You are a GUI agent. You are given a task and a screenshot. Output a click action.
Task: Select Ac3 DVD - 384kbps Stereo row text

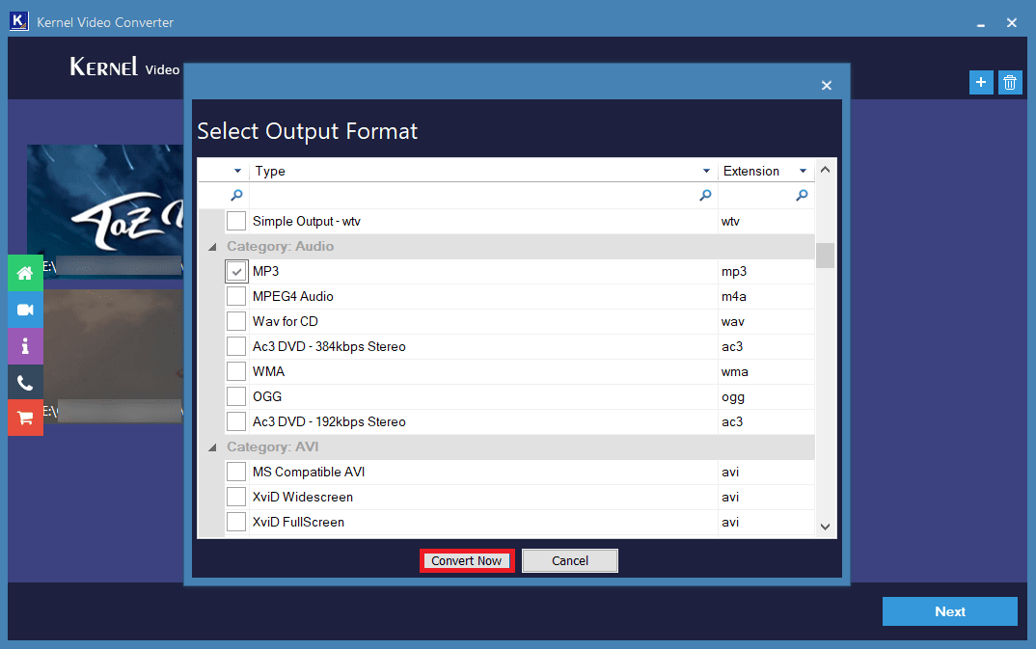(329, 346)
